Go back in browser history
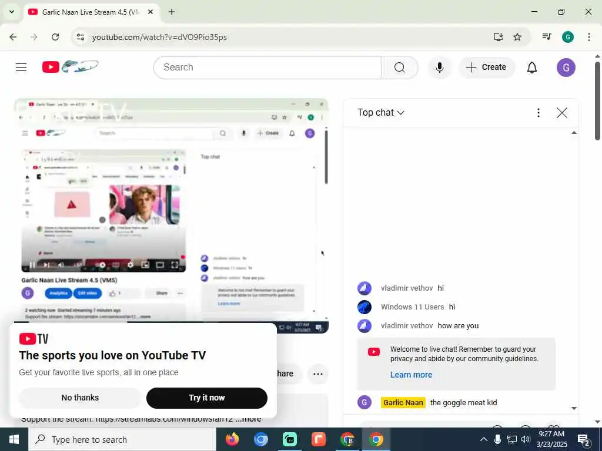 [13, 37]
